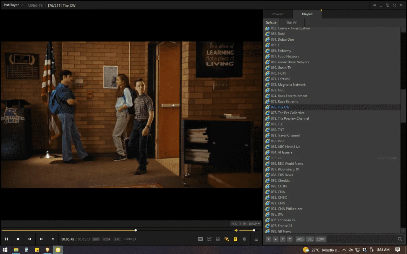Open the playlist search/chapter icon
Viewport: 407px width, 254px height.
(x=227, y=239)
